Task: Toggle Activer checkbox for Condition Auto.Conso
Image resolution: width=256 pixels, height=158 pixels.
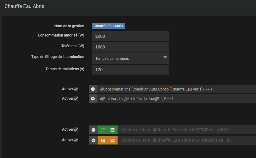Action: point(76,89)
